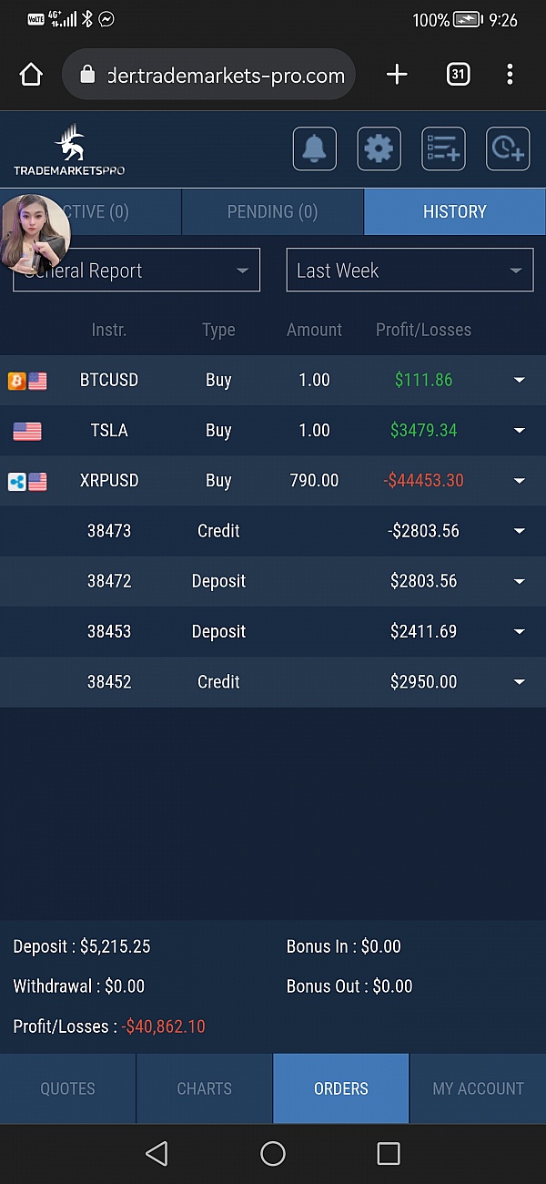Open the MY ACCOUNT section
546x1184 pixels.
(x=479, y=1088)
